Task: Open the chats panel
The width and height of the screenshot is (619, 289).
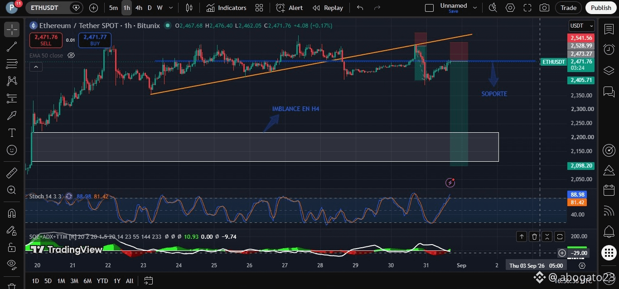Action: pyautogui.click(x=609, y=92)
